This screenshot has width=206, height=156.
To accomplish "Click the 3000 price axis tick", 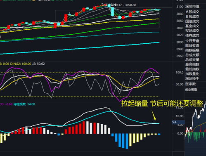I will (180, 42).
